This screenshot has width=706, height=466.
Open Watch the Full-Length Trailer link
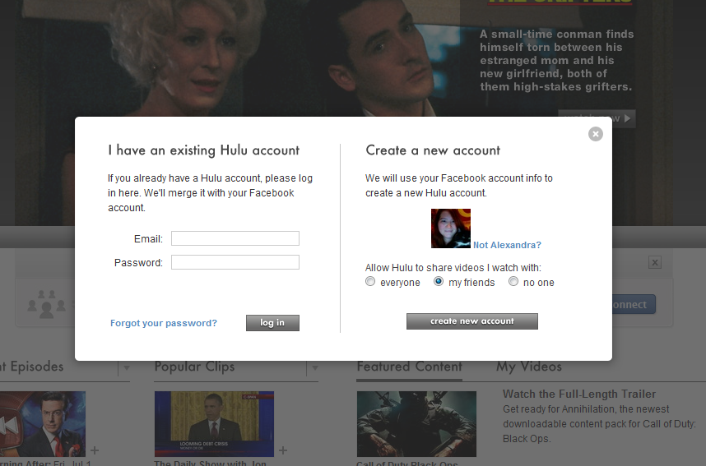[579, 394]
